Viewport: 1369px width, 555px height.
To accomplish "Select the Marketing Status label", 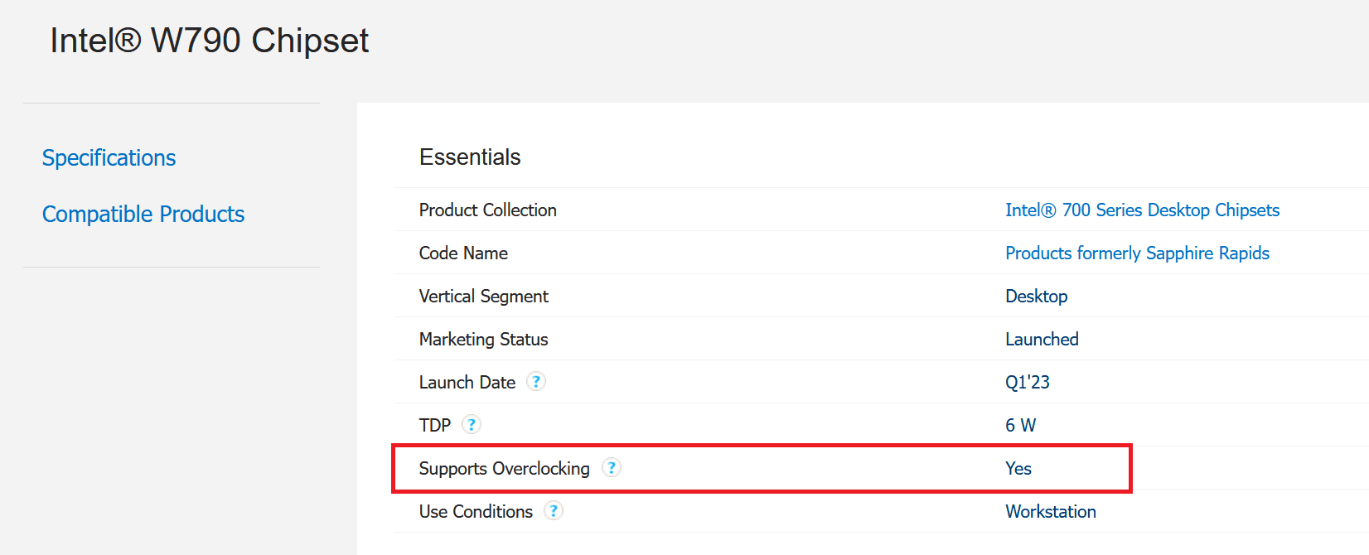I will click(483, 340).
